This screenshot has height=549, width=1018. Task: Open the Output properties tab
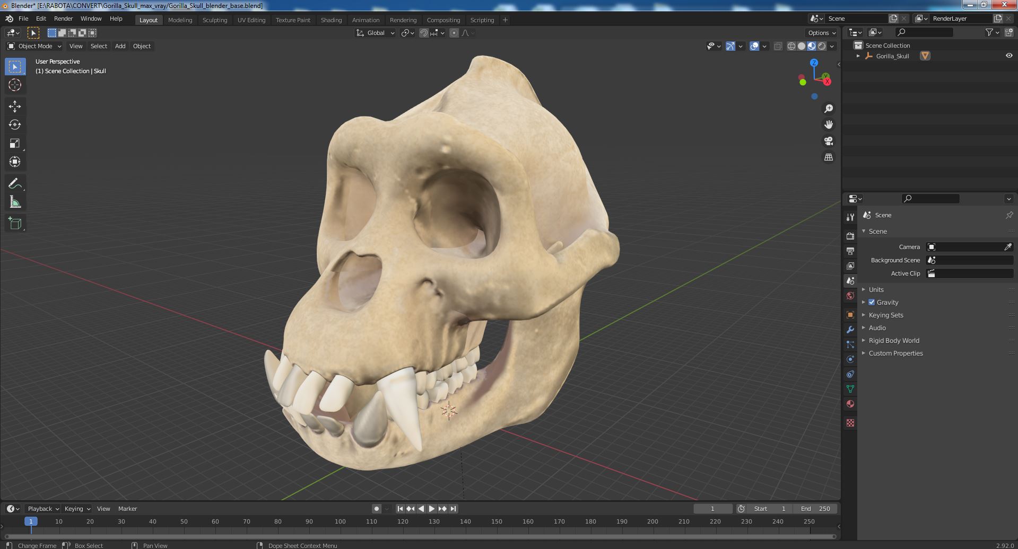(x=850, y=251)
